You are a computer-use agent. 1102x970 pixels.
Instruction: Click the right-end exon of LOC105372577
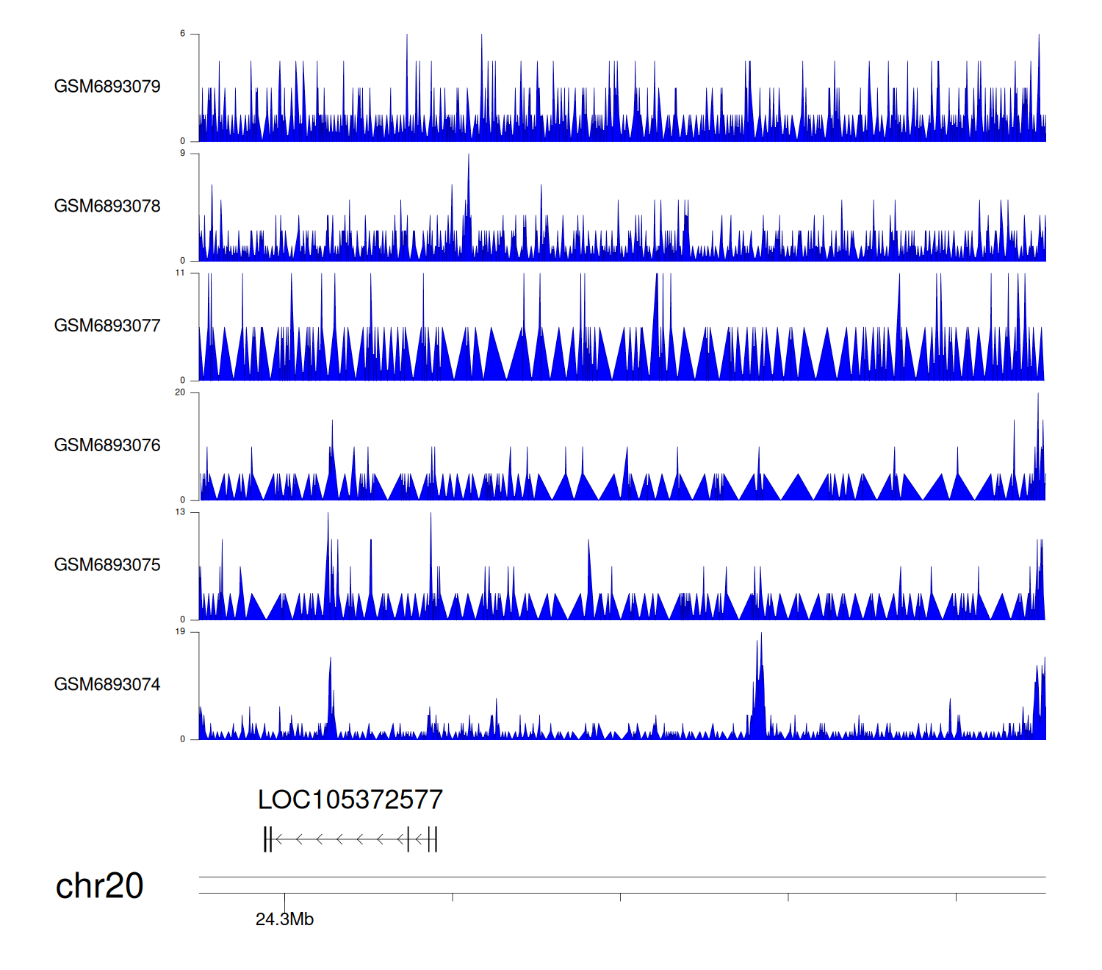433,839
